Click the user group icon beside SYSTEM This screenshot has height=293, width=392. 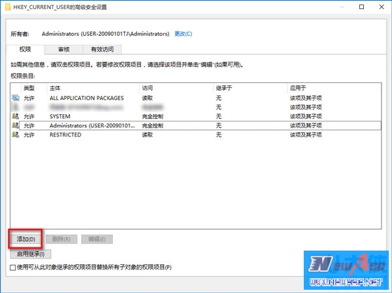[x=16, y=116]
